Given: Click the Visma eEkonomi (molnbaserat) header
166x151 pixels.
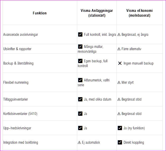Looking at the screenshot, I should click(x=140, y=13).
